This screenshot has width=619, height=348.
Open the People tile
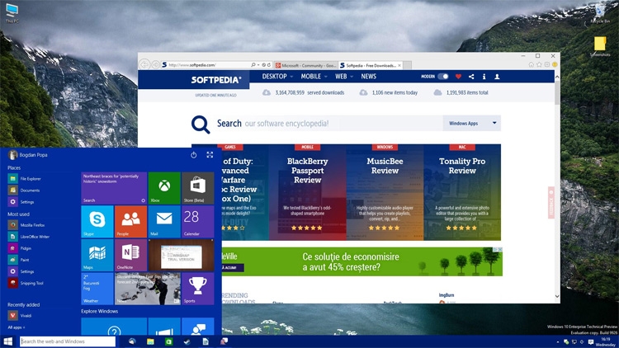pyautogui.click(x=130, y=221)
